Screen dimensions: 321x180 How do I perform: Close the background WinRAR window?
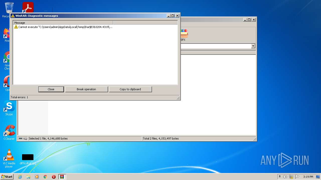point(254,20)
